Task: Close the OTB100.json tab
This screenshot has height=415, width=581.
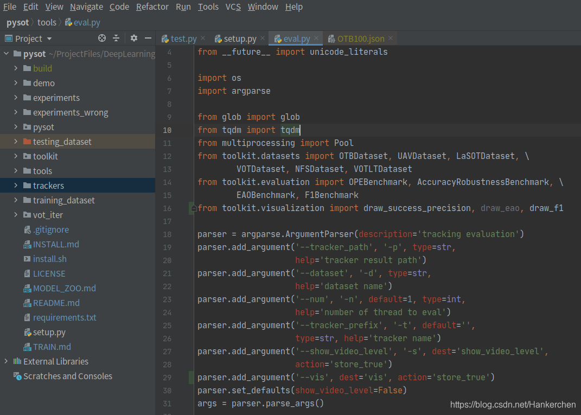Action: (391, 38)
